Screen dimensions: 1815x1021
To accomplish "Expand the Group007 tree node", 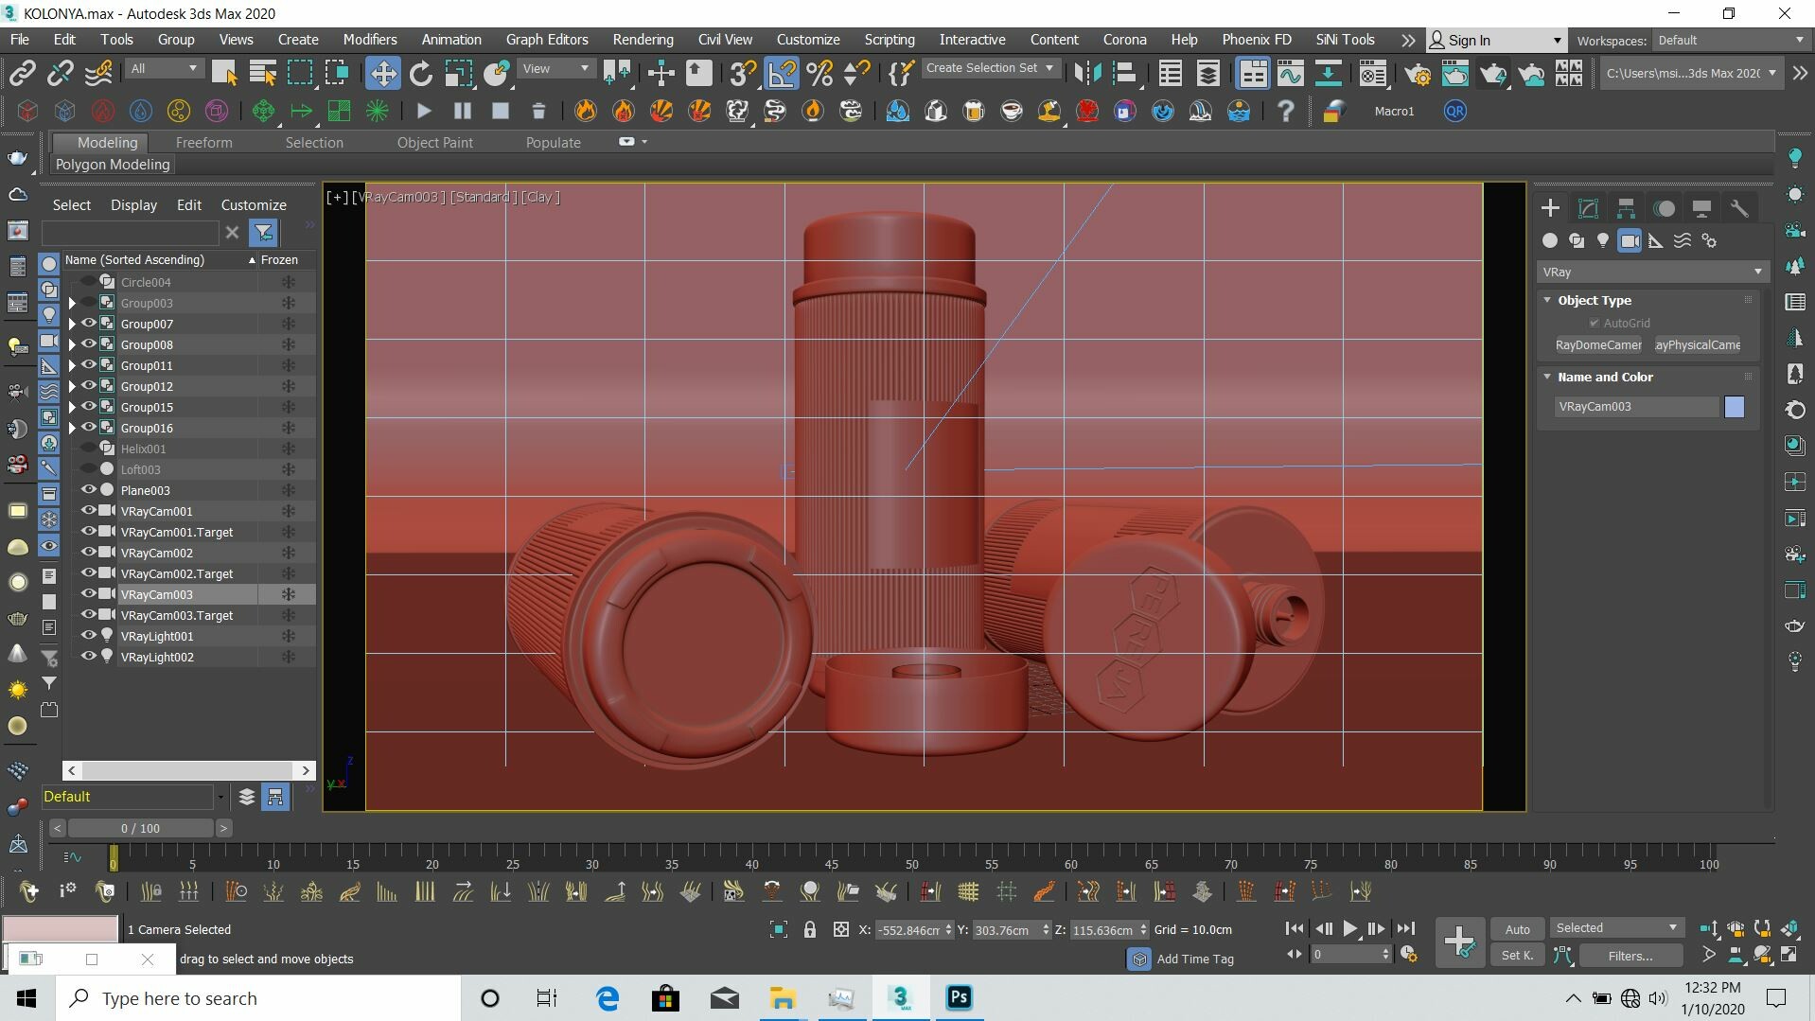I will 72,324.
